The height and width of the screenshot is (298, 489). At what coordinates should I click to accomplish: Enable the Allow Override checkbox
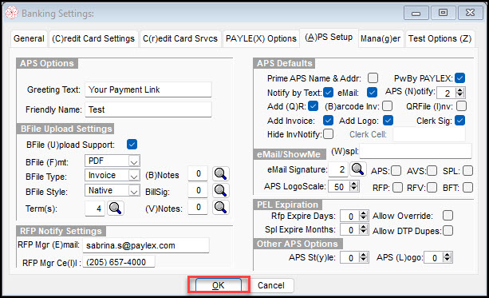click(x=448, y=215)
